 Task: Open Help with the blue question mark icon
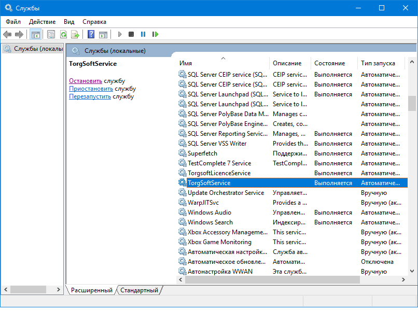[x=91, y=34]
